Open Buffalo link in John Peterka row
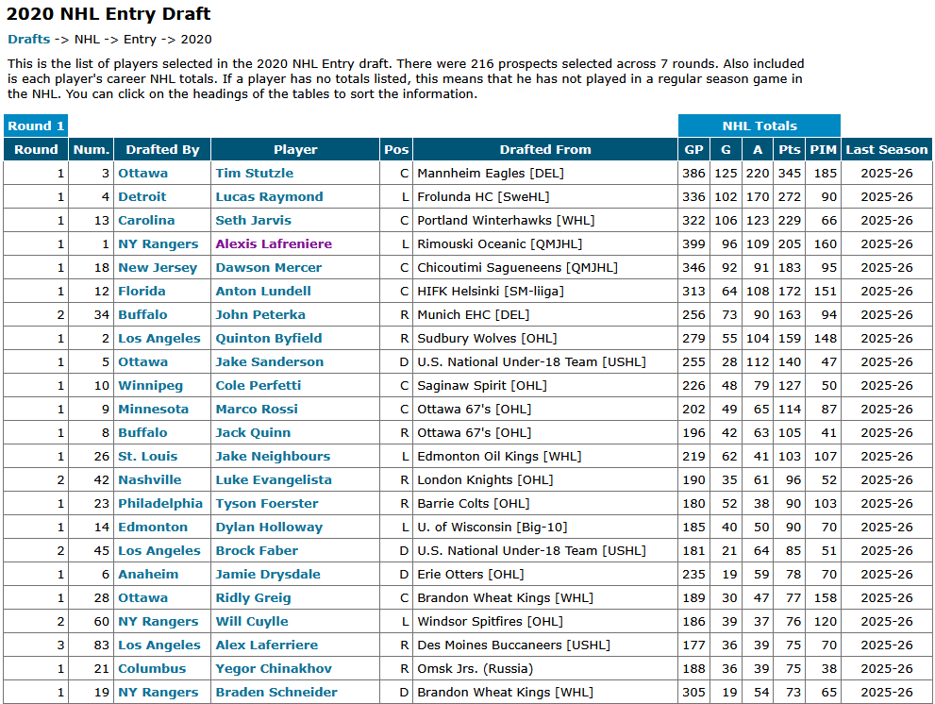The height and width of the screenshot is (704, 935). tap(142, 314)
